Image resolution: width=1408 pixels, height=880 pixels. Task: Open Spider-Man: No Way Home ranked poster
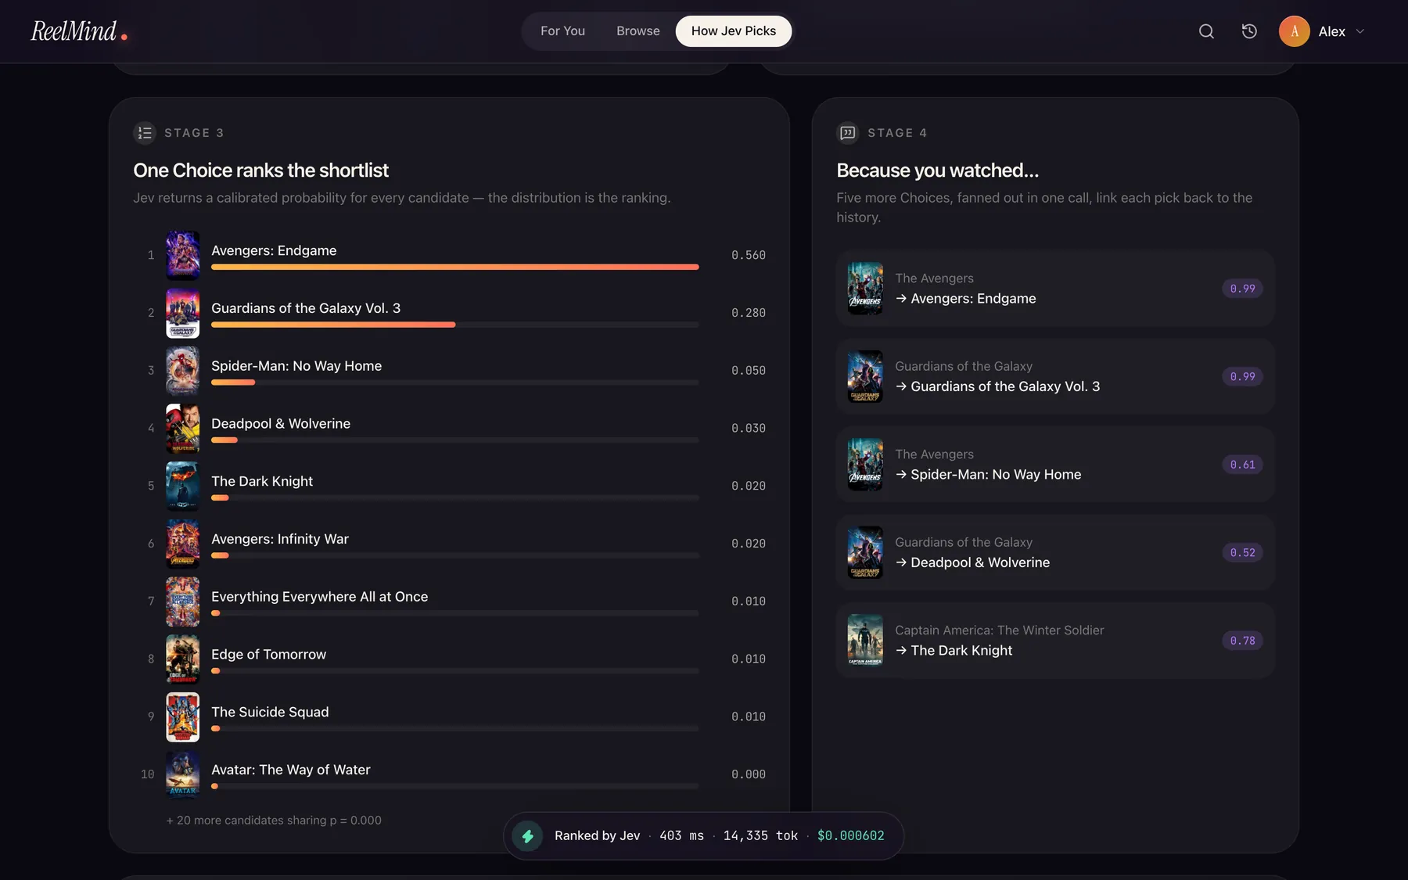[x=182, y=371]
